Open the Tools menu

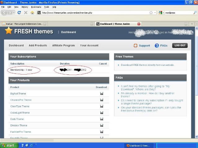[x=46, y=7]
